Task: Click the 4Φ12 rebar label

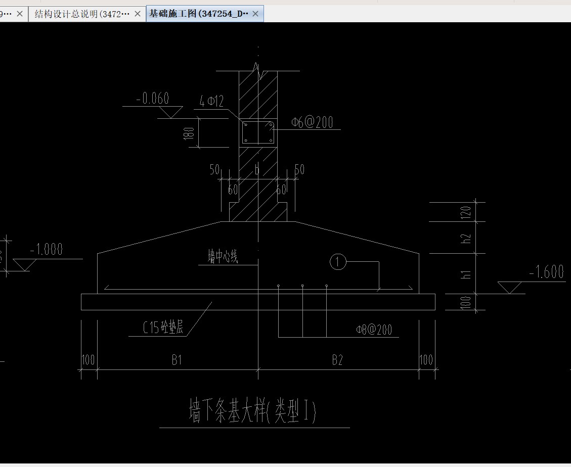Action: [x=211, y=101]
